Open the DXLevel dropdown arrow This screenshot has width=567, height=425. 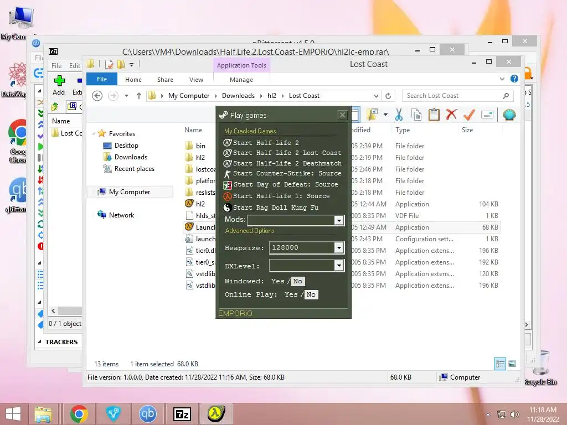point(339,266)
